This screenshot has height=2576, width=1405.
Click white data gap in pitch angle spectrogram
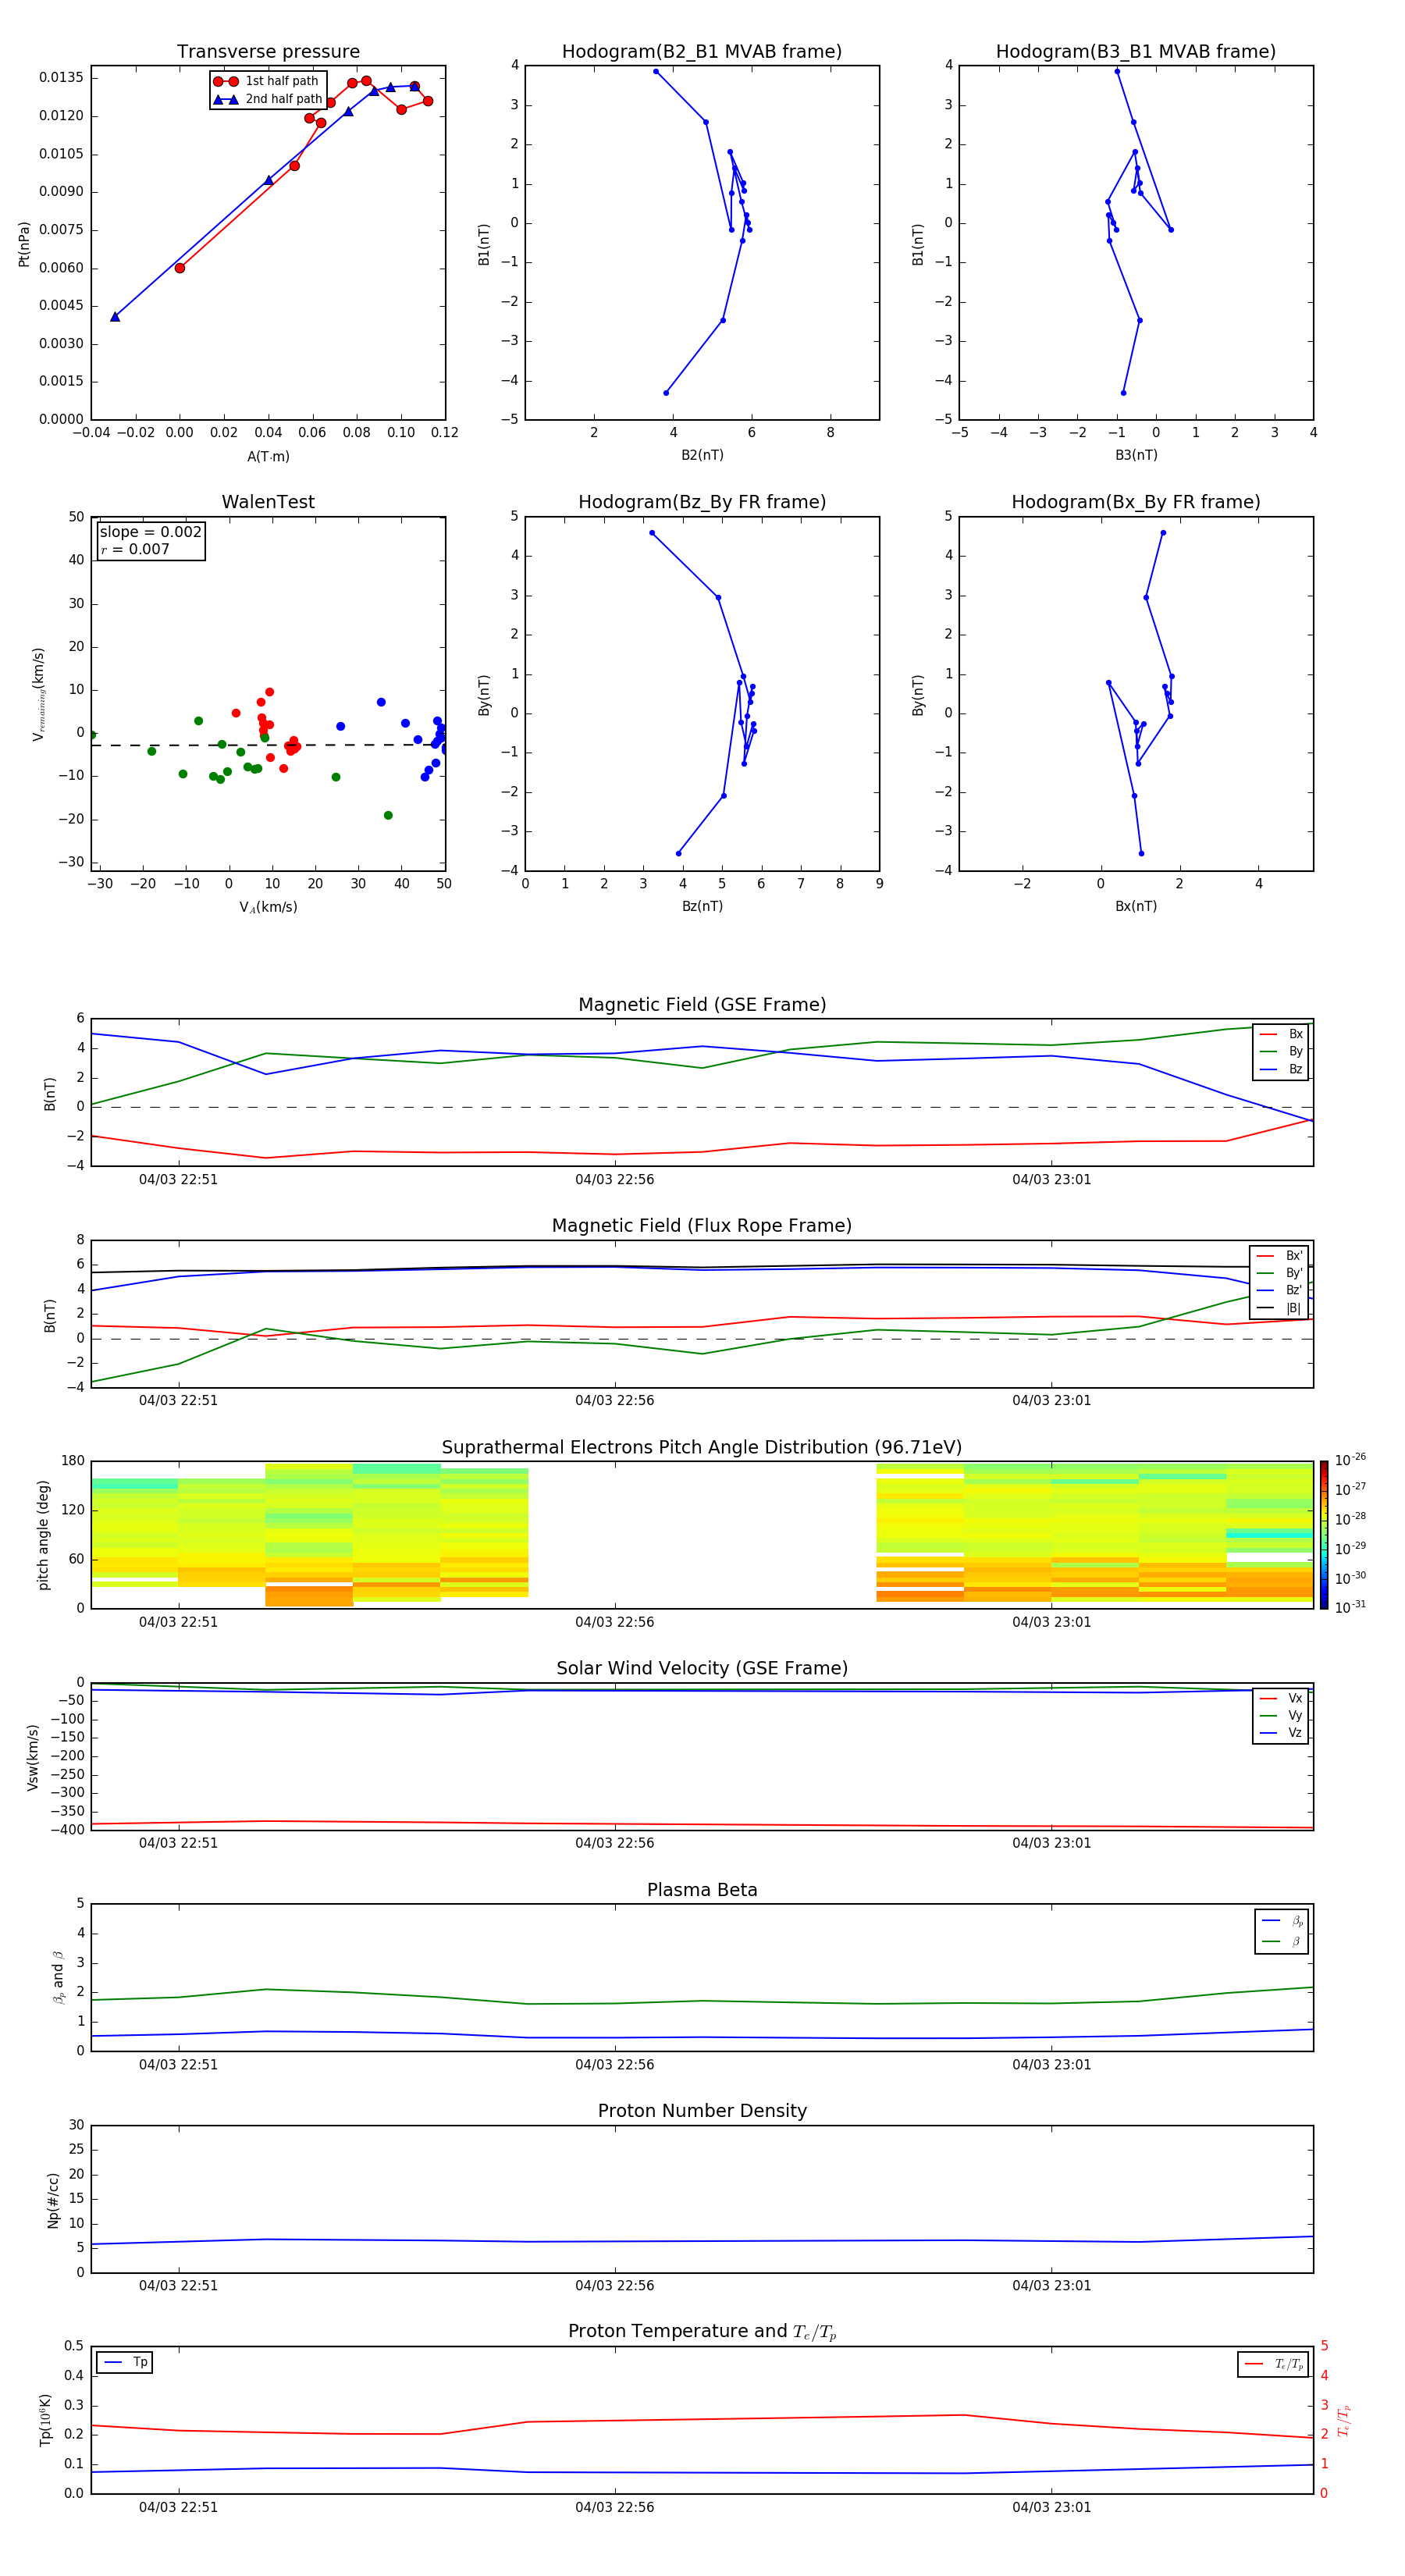701,1534
